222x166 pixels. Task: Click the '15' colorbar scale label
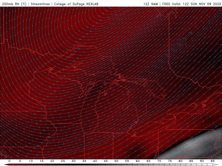[x=41, y=161]
